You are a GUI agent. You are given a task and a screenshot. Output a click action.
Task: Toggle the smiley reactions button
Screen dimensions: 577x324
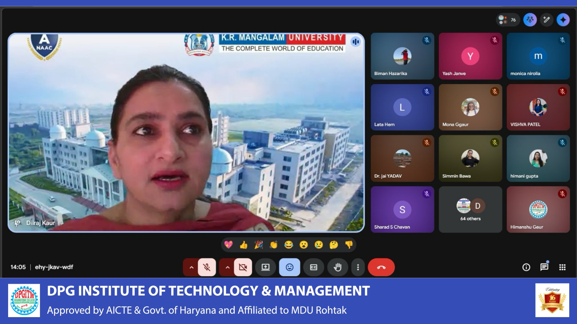[289, 267]
